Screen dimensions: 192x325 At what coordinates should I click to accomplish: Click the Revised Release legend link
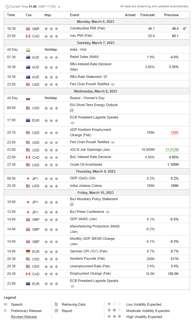tap(24, 317)
